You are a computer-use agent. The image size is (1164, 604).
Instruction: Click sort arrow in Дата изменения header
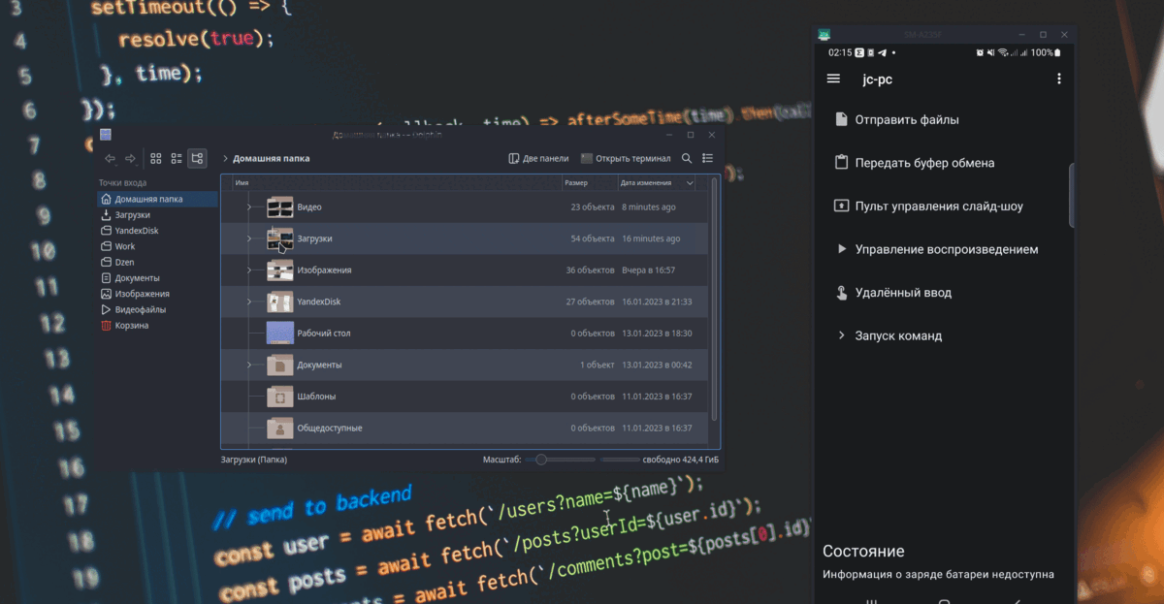click(x=690, y=182)
